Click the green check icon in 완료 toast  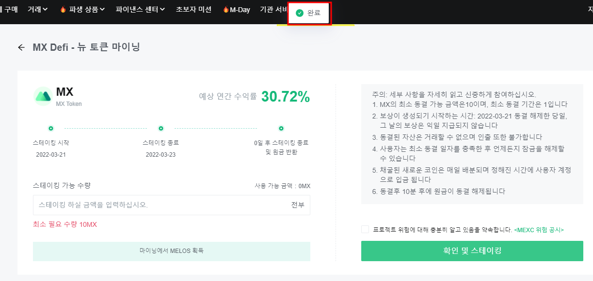[300, 13]
